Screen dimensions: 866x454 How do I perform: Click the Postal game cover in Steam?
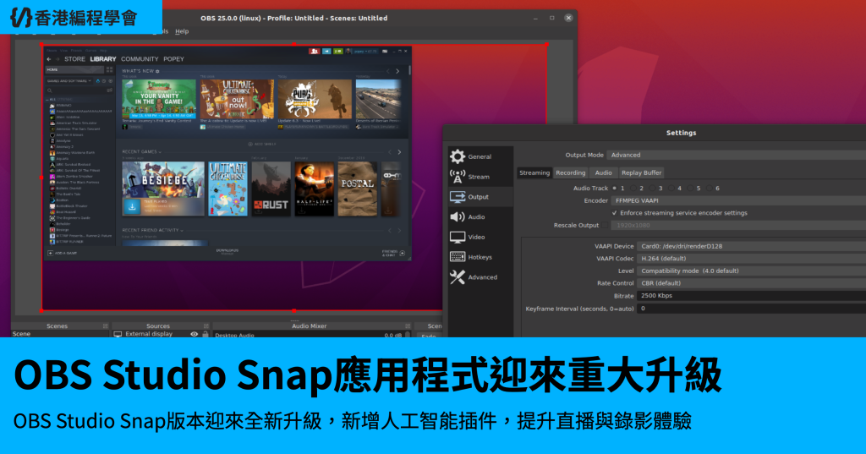(x=358, y=189)
